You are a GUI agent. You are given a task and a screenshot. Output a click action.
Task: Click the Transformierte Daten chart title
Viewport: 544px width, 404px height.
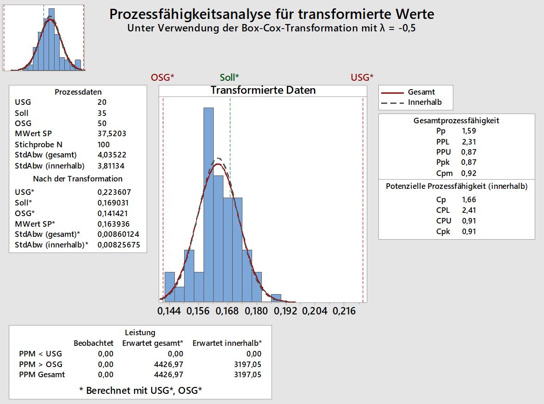(263, 90)
